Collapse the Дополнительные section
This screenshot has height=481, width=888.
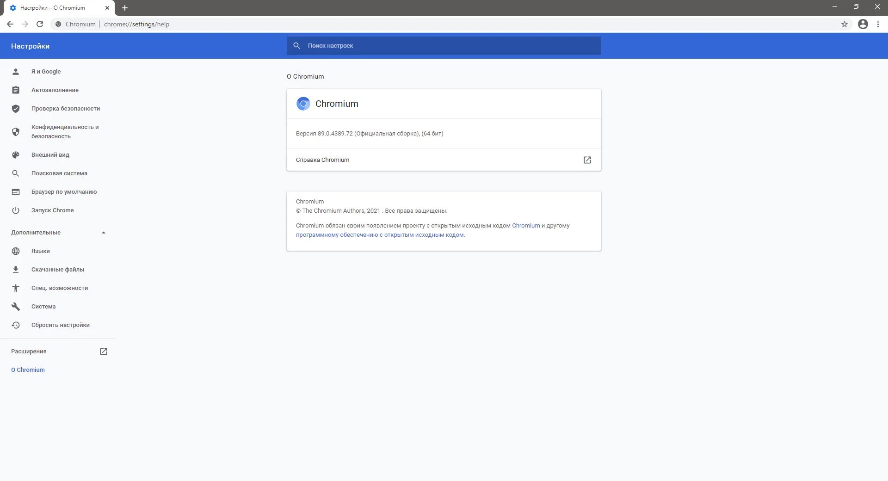(x=104, y=233)
